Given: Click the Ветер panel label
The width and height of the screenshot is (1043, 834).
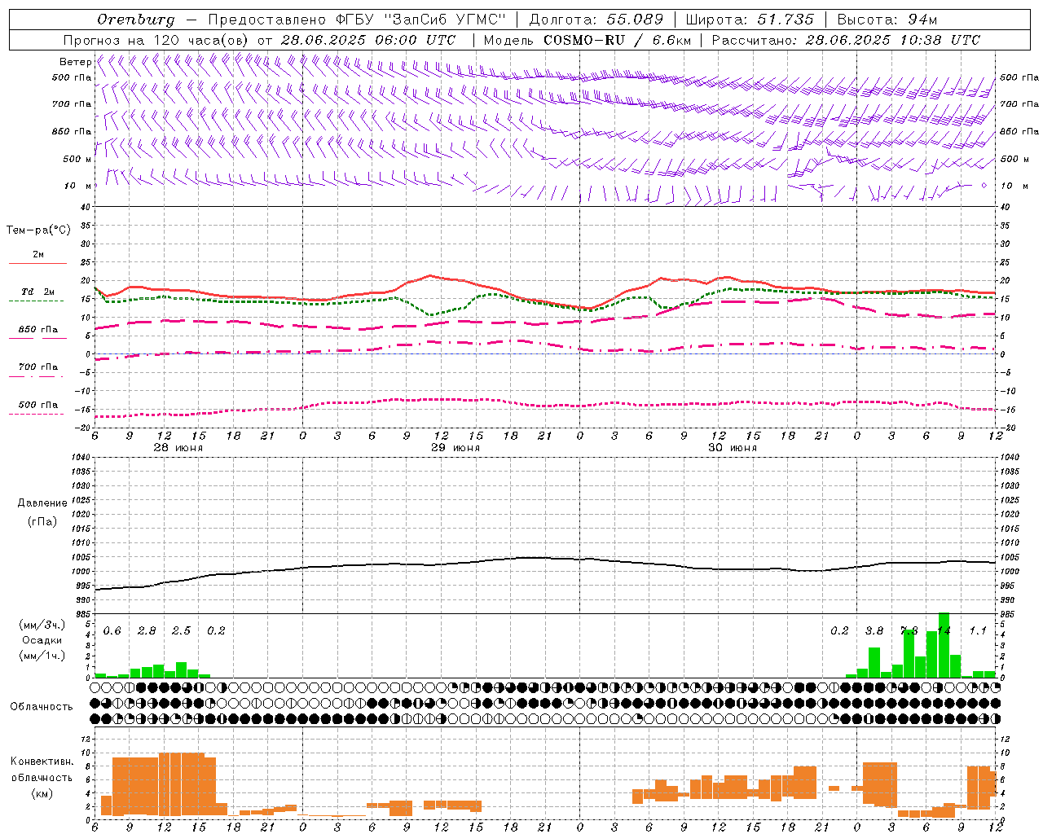Looking at the screenshot, I should tap(75, 62).
